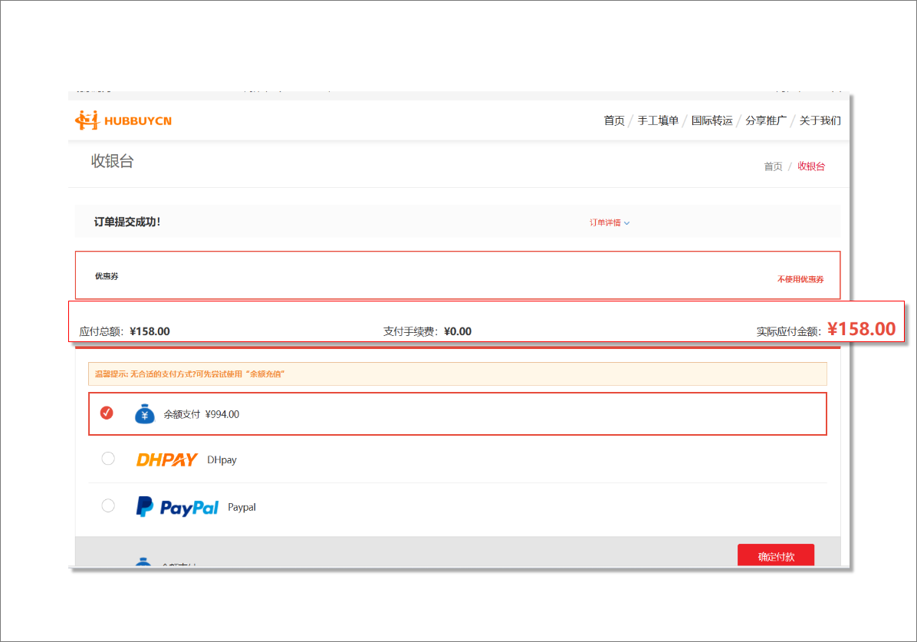Click the orange DHPAY logo
The image size is (917, 642).
[166, 460]
